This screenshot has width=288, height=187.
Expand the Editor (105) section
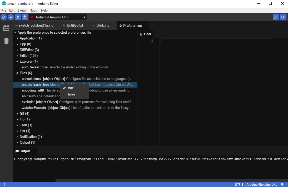pos(17,55)
